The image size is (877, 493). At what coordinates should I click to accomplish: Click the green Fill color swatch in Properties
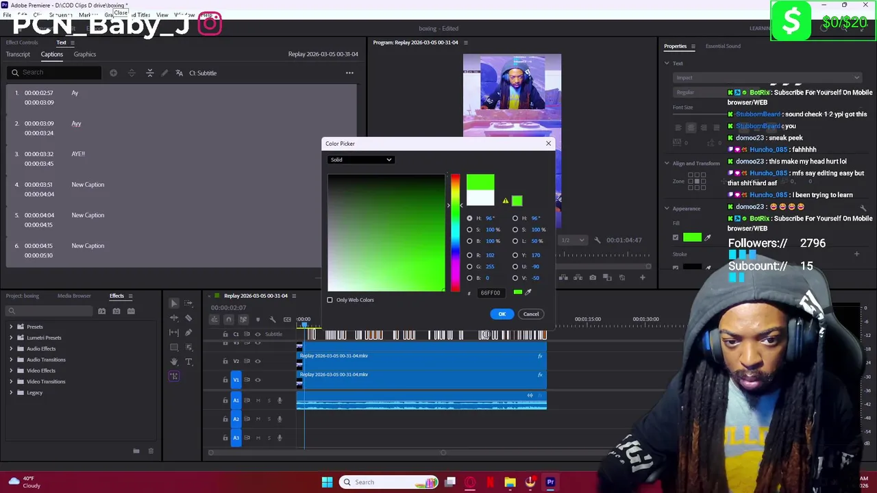[x=692, y=238]
